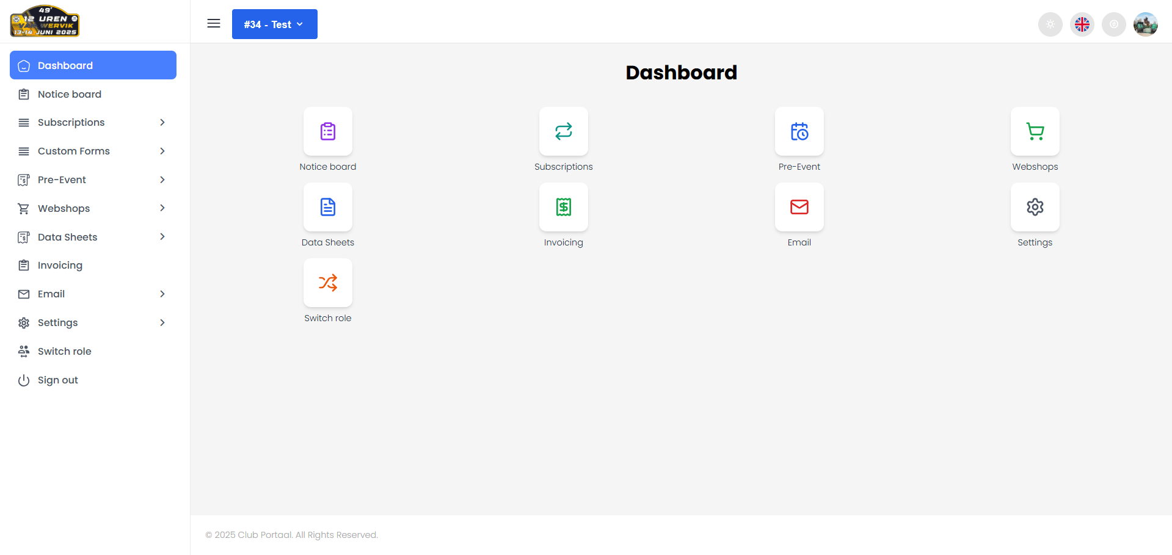Image resolution: width=1172 pixels, height=555 pixels.
Task: Open the Settings gear tile
Action: pyautogui.click(x=1035, y=208)
